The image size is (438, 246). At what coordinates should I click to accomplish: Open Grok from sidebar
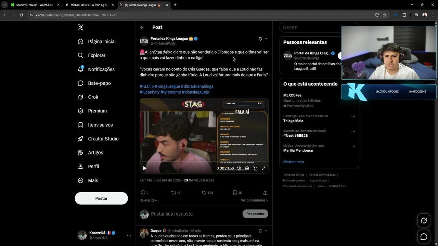click(88, 97)
